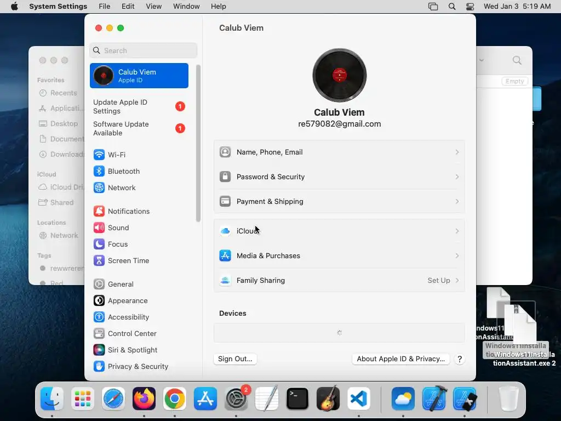
Task: Select Network location in Finder sidebar
Action: 58,236
